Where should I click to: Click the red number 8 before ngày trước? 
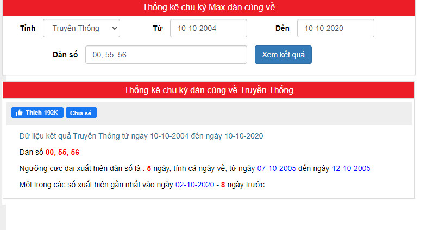(223, 185)
